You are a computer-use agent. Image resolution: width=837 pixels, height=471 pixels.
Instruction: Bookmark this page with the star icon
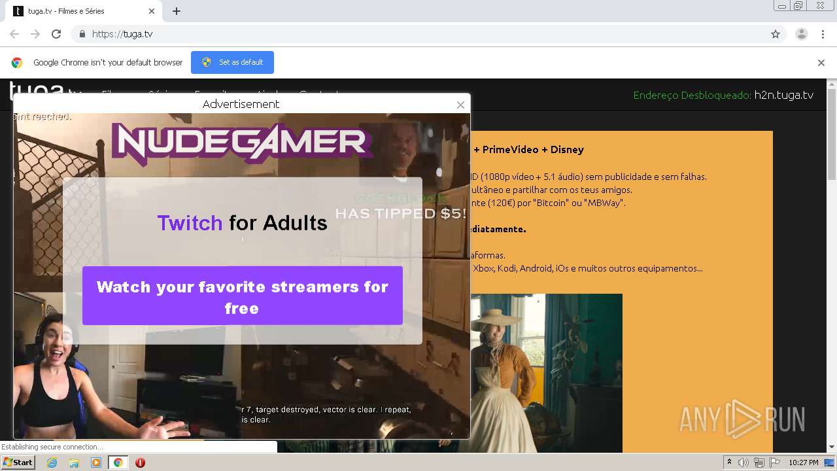coord(776,34)
